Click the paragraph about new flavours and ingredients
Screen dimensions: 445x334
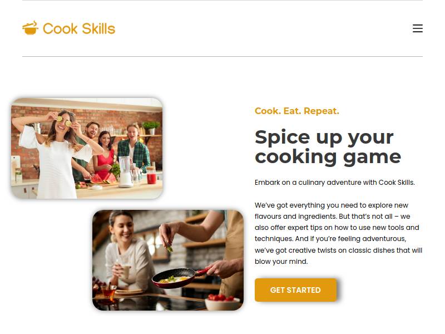pos(338,233)
